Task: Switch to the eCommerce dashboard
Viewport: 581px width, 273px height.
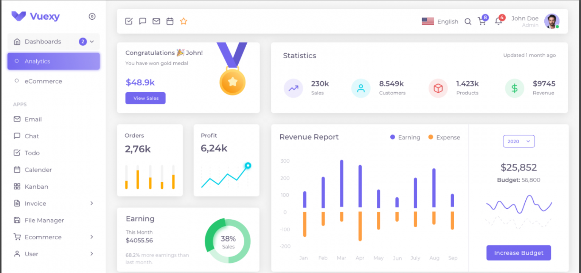Action: (43, 81)
